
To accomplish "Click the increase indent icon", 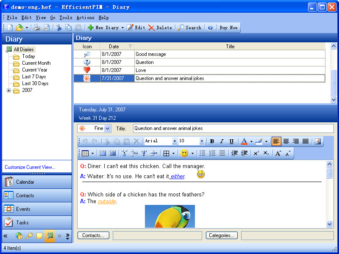I will pyautogui.click(x=245, y=153).
